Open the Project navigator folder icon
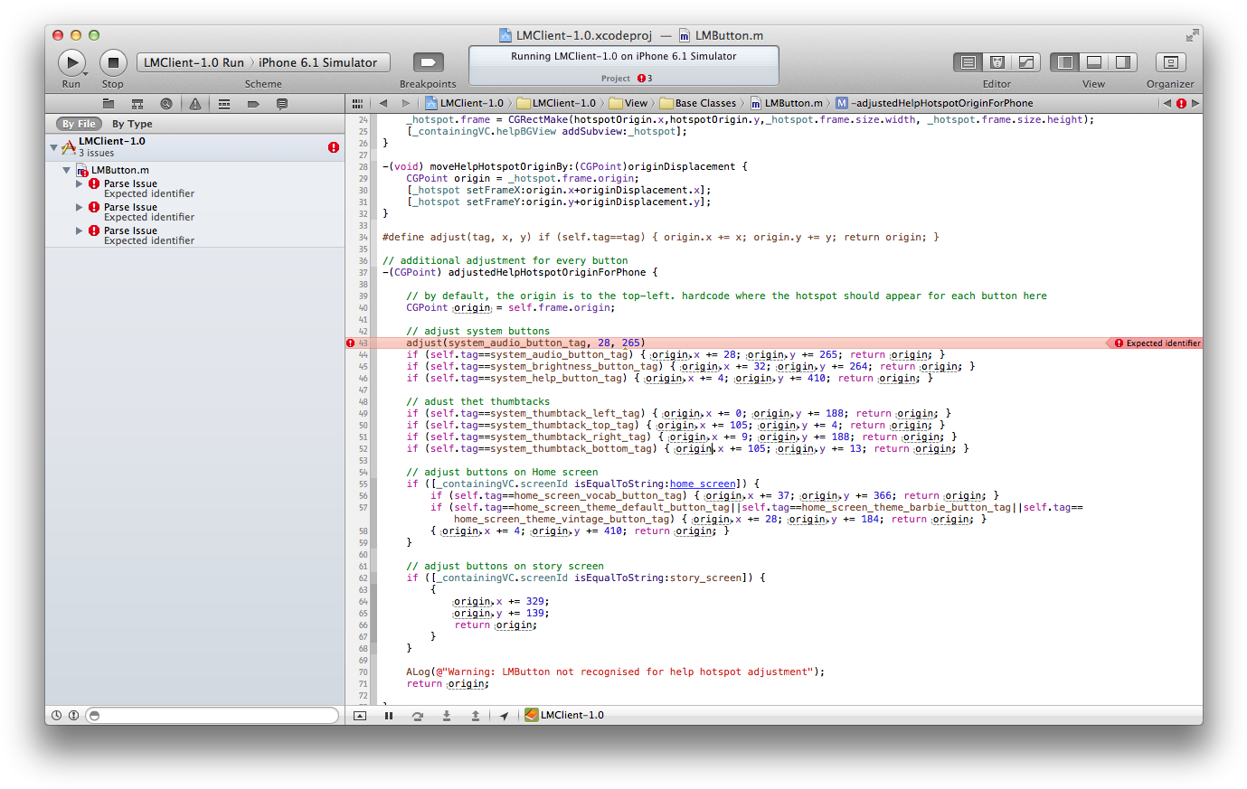Viewport: 1247px width, 789px height. 109,104
